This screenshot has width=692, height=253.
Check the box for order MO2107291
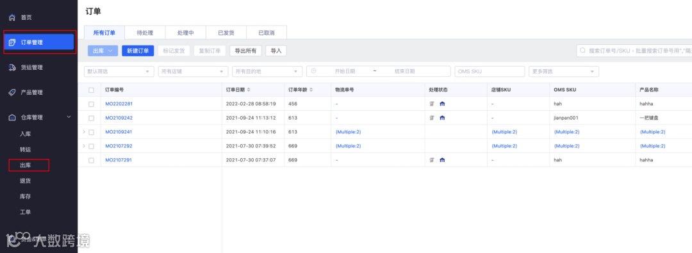click(x=92, y=160)
